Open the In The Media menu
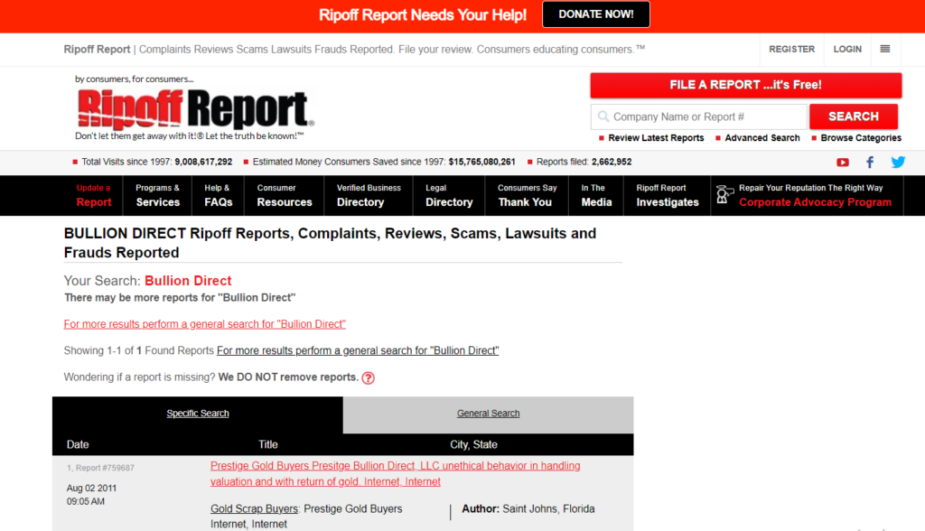Image resolution: width=925 pixels, height=531 pixels. (596, 195)
